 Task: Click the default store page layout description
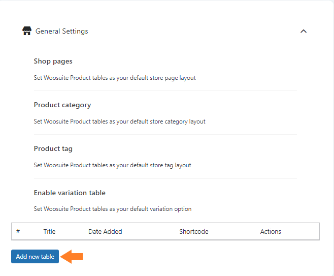115,78
